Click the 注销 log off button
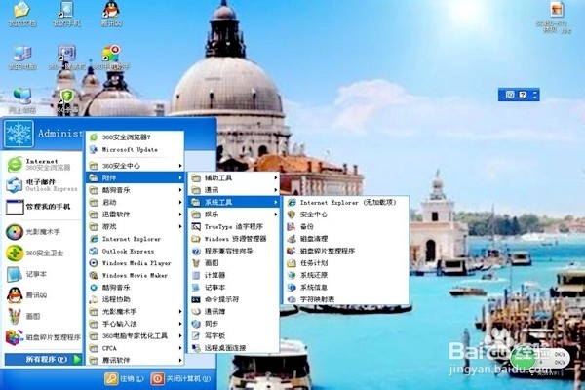This screenshot has height=390, width=585. pyautogui.click(x=124, y=379)
